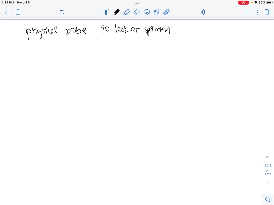This screenshot has width=274, height=205.
Task: Tap the three-dot multitasking control
Action: click(137, 3)
